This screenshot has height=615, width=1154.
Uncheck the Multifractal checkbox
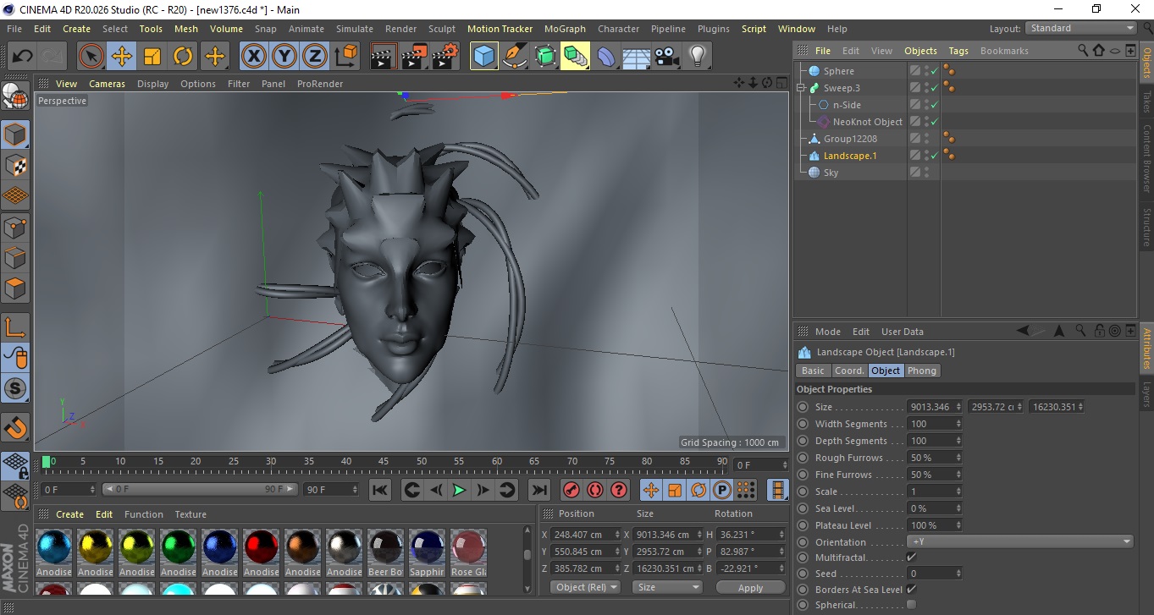(x=911, y=557)
